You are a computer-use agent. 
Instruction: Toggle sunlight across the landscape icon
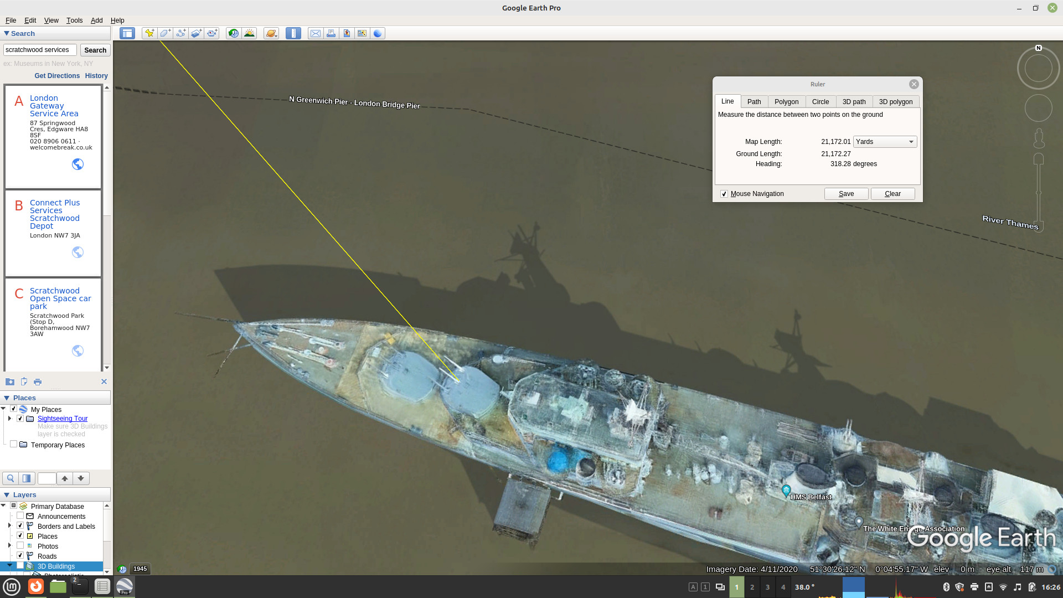(x=249, y=33)
